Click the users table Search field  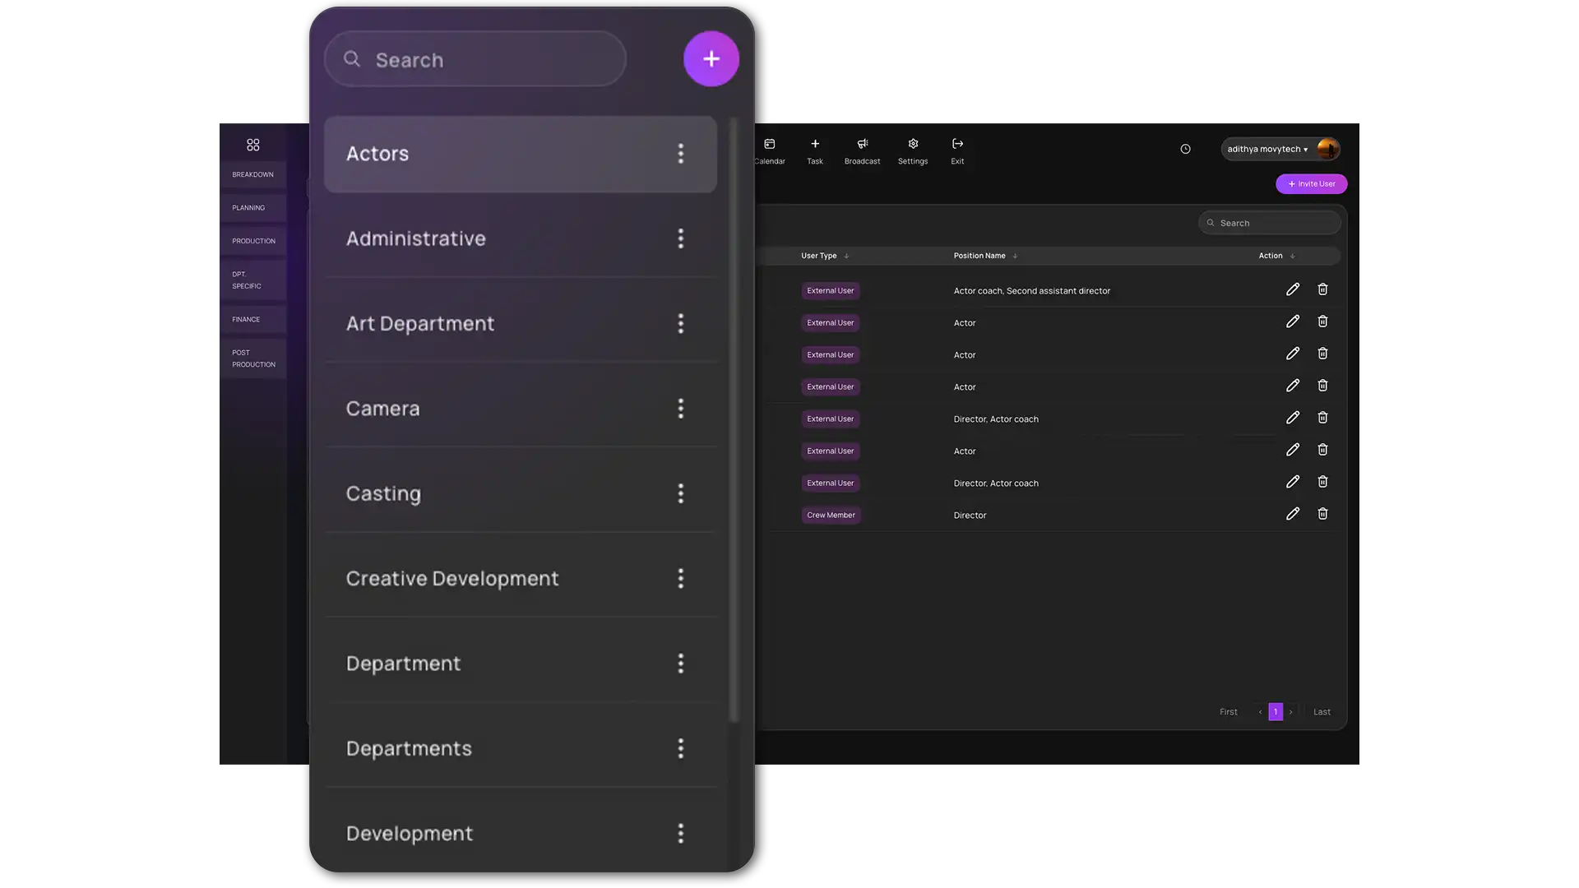pos(1270,223)
